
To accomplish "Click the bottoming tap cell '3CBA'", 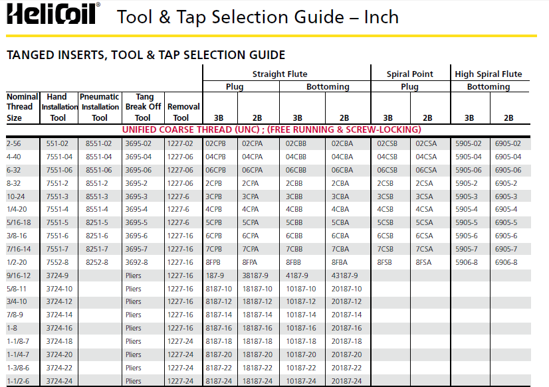I will tap(340, 196).
